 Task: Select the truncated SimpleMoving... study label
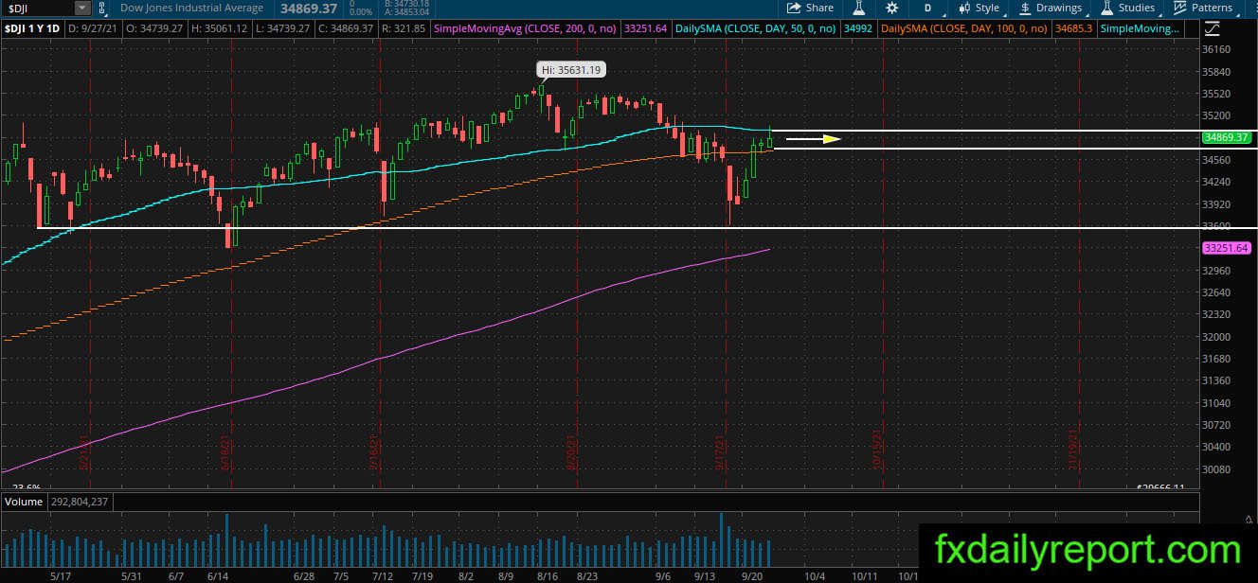click(x=1140, y=29)
